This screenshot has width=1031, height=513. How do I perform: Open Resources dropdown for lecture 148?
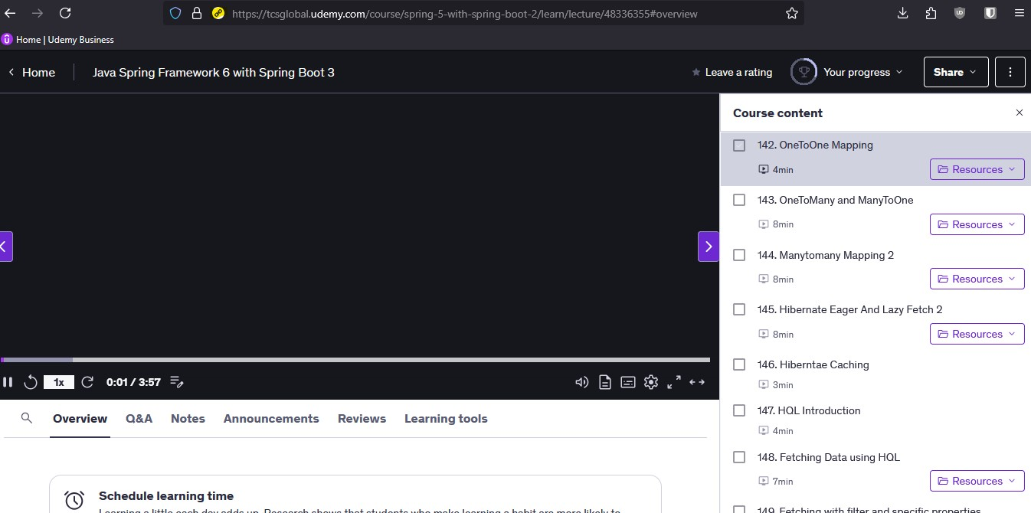point(977,481)
